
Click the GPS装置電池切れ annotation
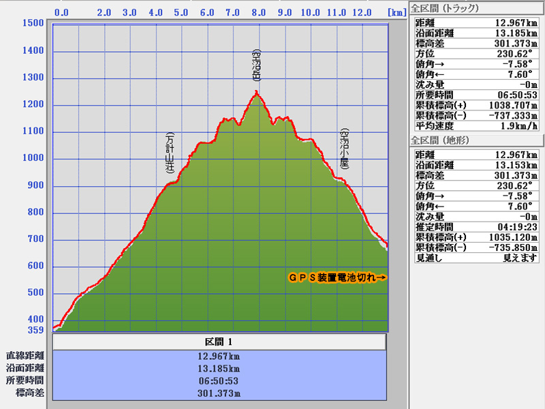click(x=337, y=277)
